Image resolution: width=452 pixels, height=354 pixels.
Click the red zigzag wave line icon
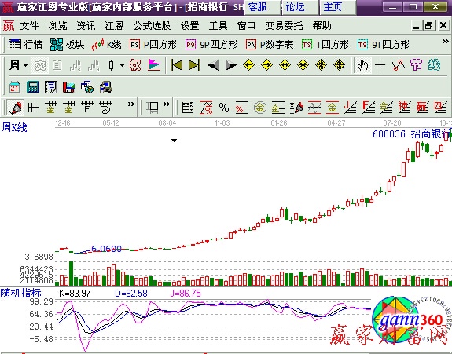[x=398, y=65]
